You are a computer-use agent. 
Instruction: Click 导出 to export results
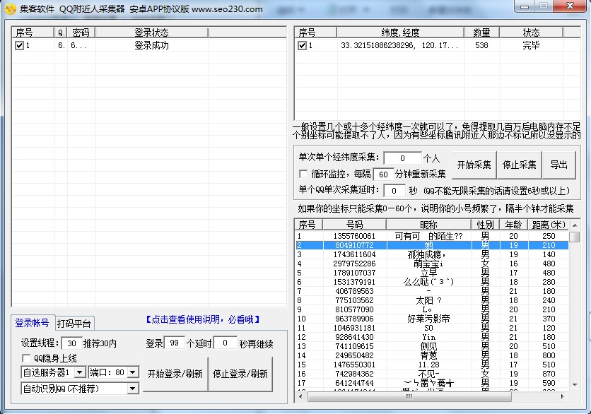(x=559, y=165)
